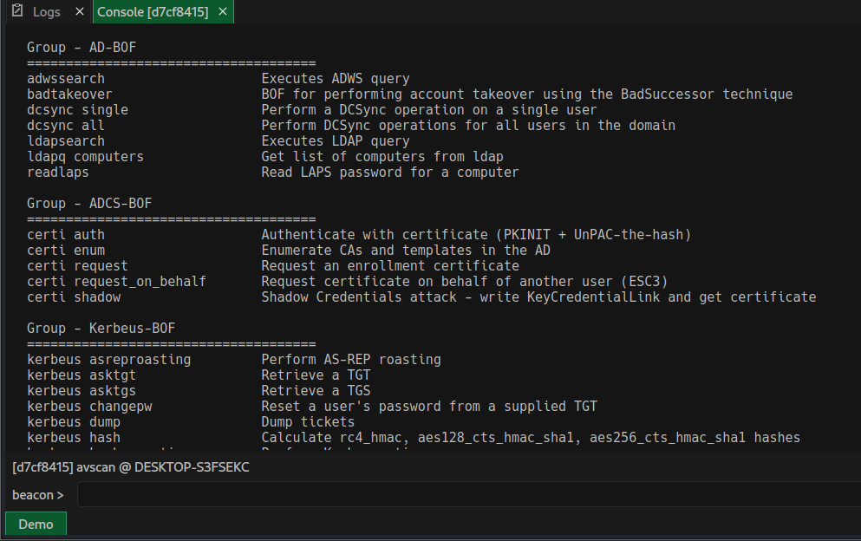
Task: Click the 'Group - AD-BOF' heading
Action: (x=82, y=47)
